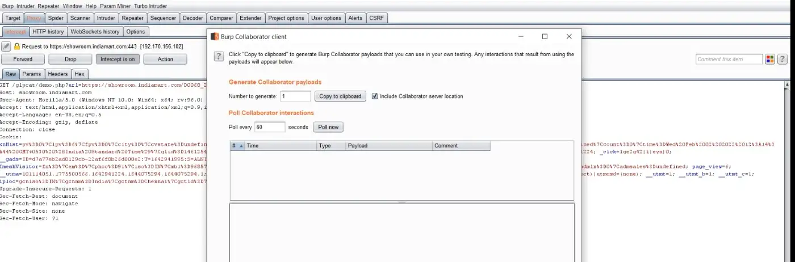The height and width of the screenshot is (262, 795).
Task: Open the Action button menu
Action: point(165,59)
